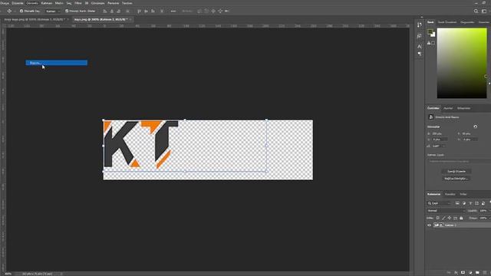The height and width of the screenshot is (276, 491).
Task: Toggle lock transparent pixels icon
Action: click(x=438, y=218)
